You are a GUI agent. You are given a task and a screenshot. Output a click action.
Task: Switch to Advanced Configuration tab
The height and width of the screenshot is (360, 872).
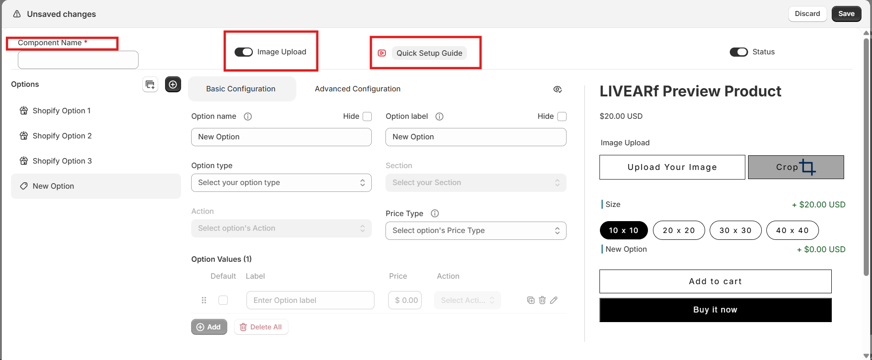pos(358,89)
